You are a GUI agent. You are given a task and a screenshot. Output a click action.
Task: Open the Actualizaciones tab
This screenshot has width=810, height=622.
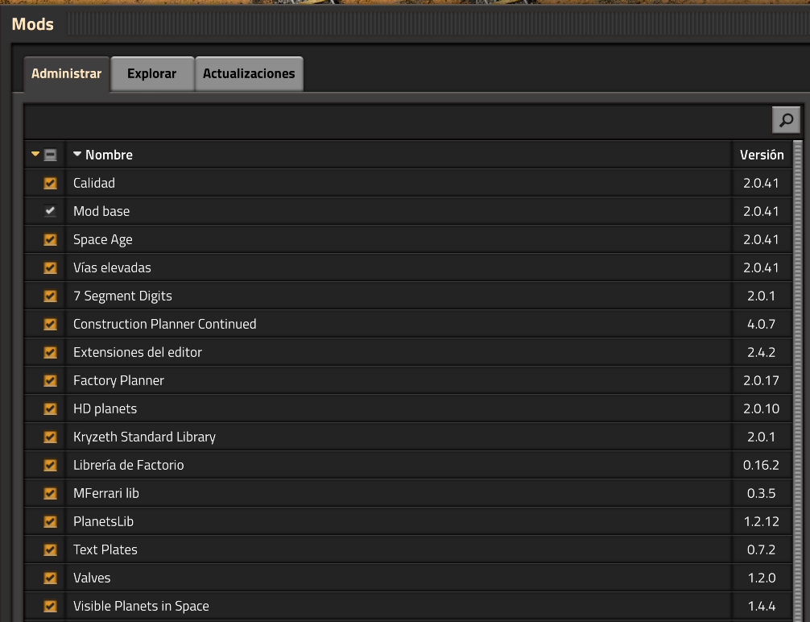(249, 74)
